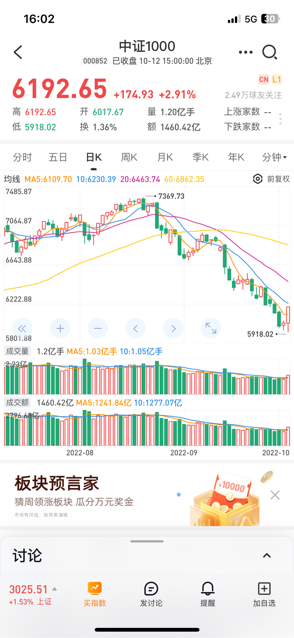Toggle the 成交量 indicator label
294x638 pixels.
(18, 351)
